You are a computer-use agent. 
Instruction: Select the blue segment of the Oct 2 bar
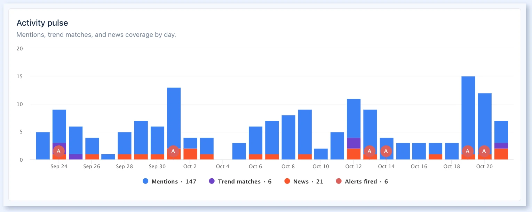[190, 143]
